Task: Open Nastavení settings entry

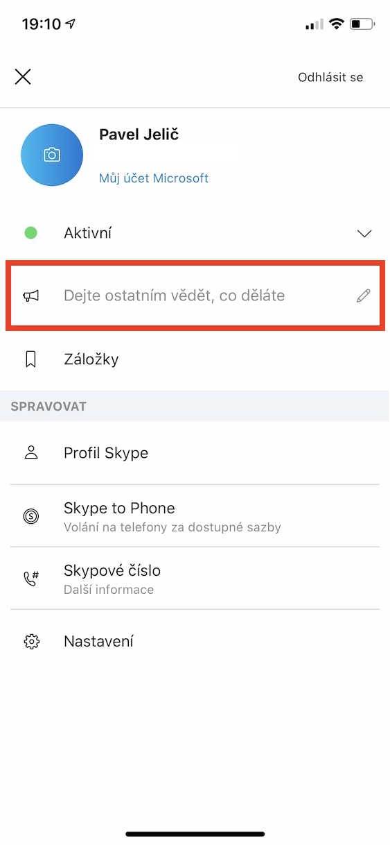Action: tap(195, 642)
